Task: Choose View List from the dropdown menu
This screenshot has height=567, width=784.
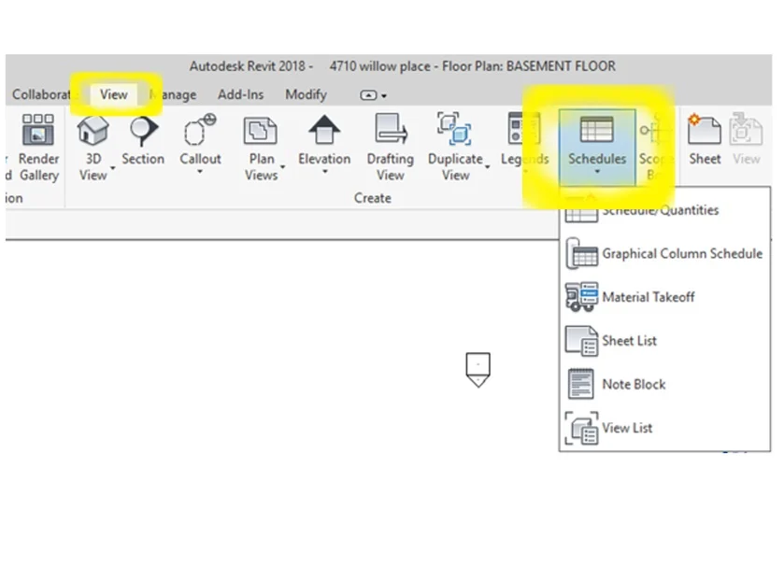Action: tap(626, 428)
